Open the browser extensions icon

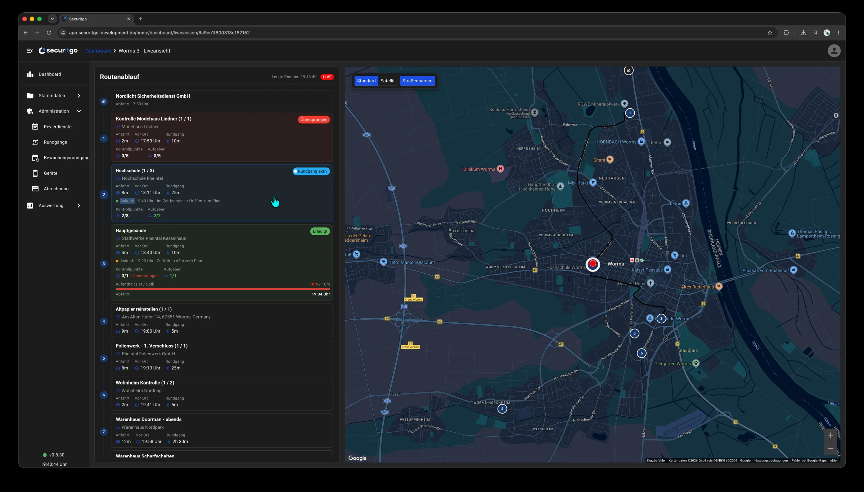pos(786,33)
